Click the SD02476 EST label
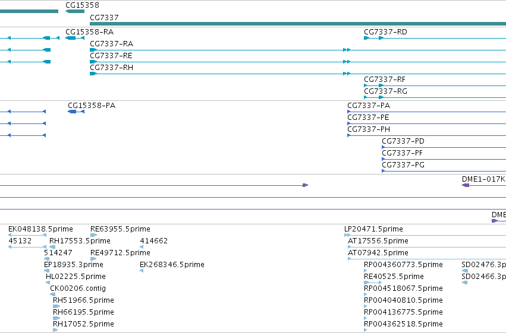Image resolution: width=506 pixels, height=333 pixels. [483, 265]
